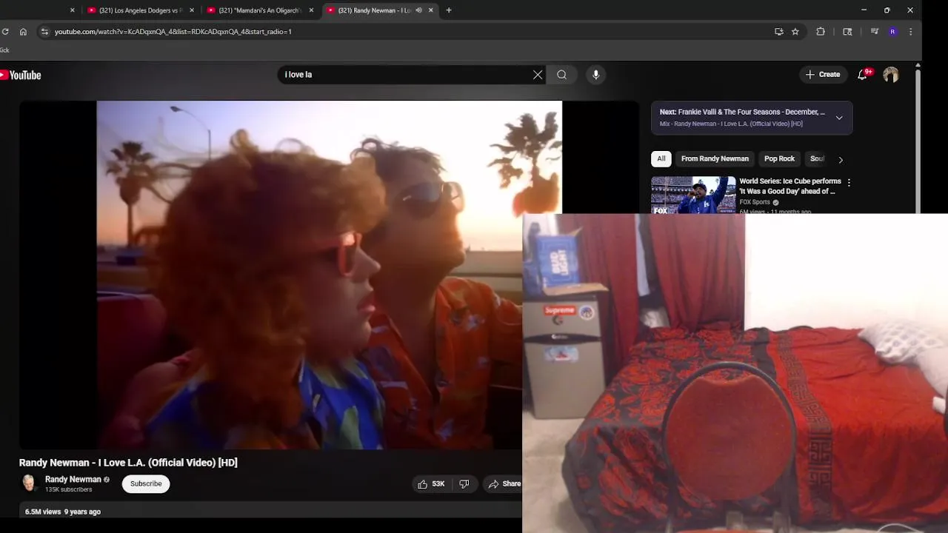948x533 pixels.
Task: Mute the tab via its speaker icon
Action: 418,10
